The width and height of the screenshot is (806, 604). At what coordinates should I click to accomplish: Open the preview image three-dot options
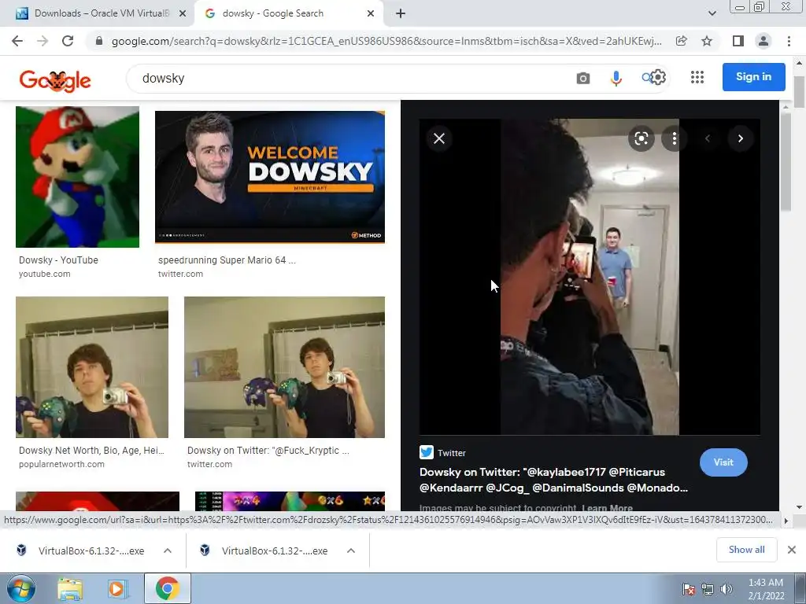675,138
